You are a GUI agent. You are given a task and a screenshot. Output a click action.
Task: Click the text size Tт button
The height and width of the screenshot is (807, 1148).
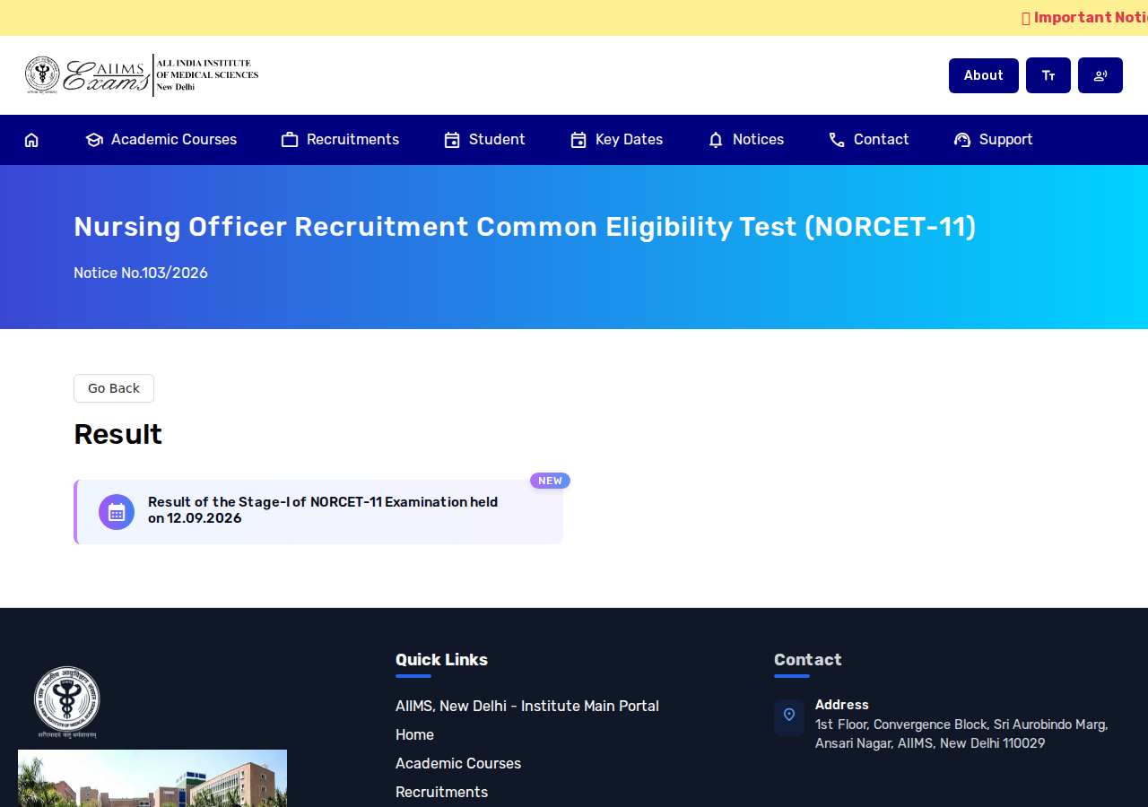(x=1048, y=75)
